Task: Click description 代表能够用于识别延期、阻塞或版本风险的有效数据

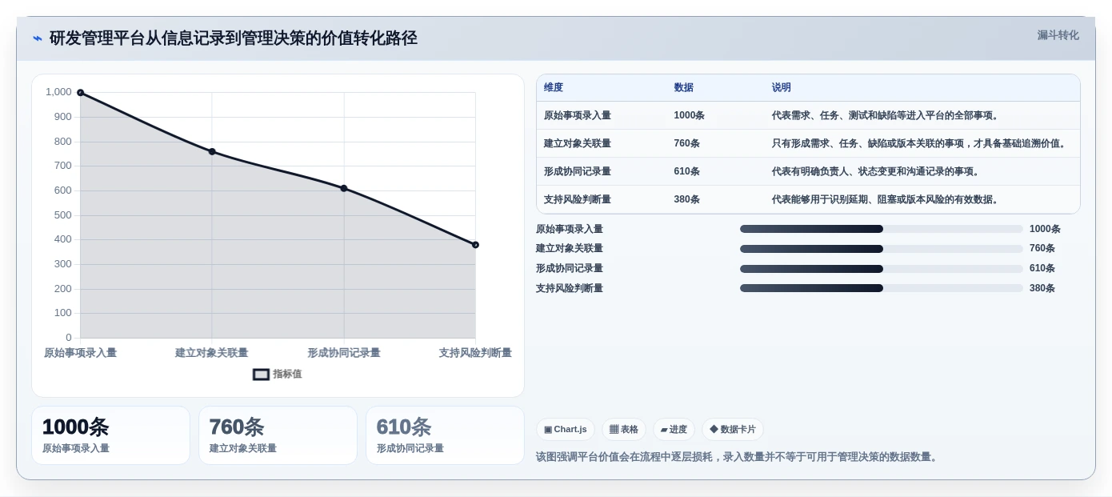Action: click(886, 199)
